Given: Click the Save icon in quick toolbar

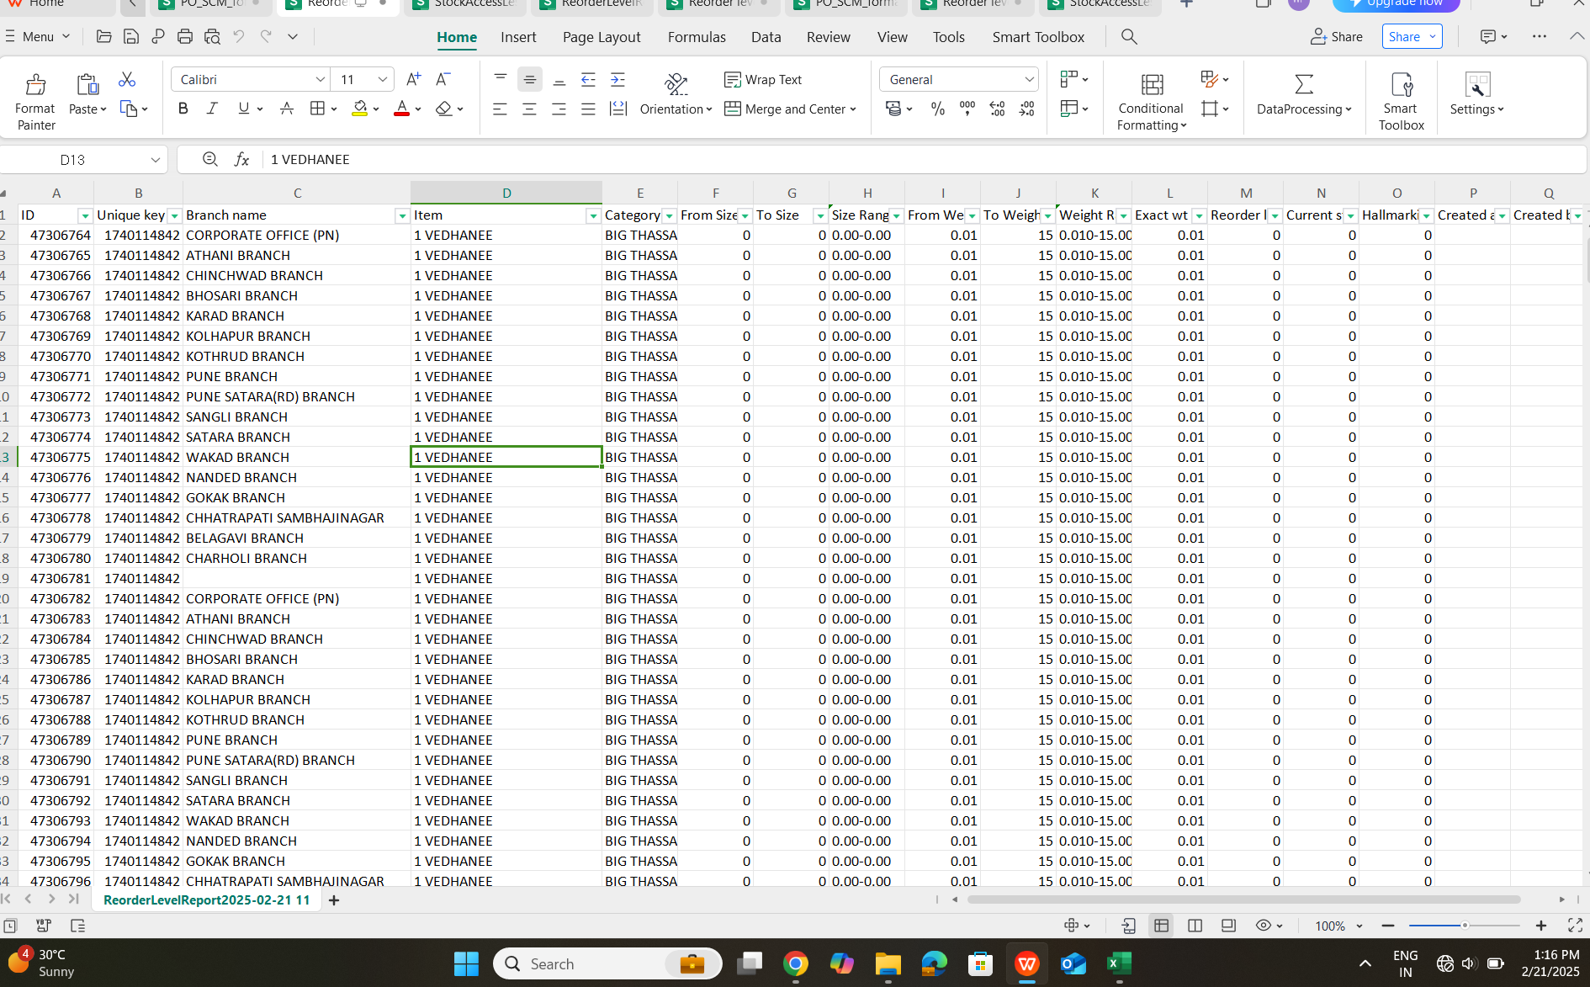Looking at the screenshot, I should 131,37.
